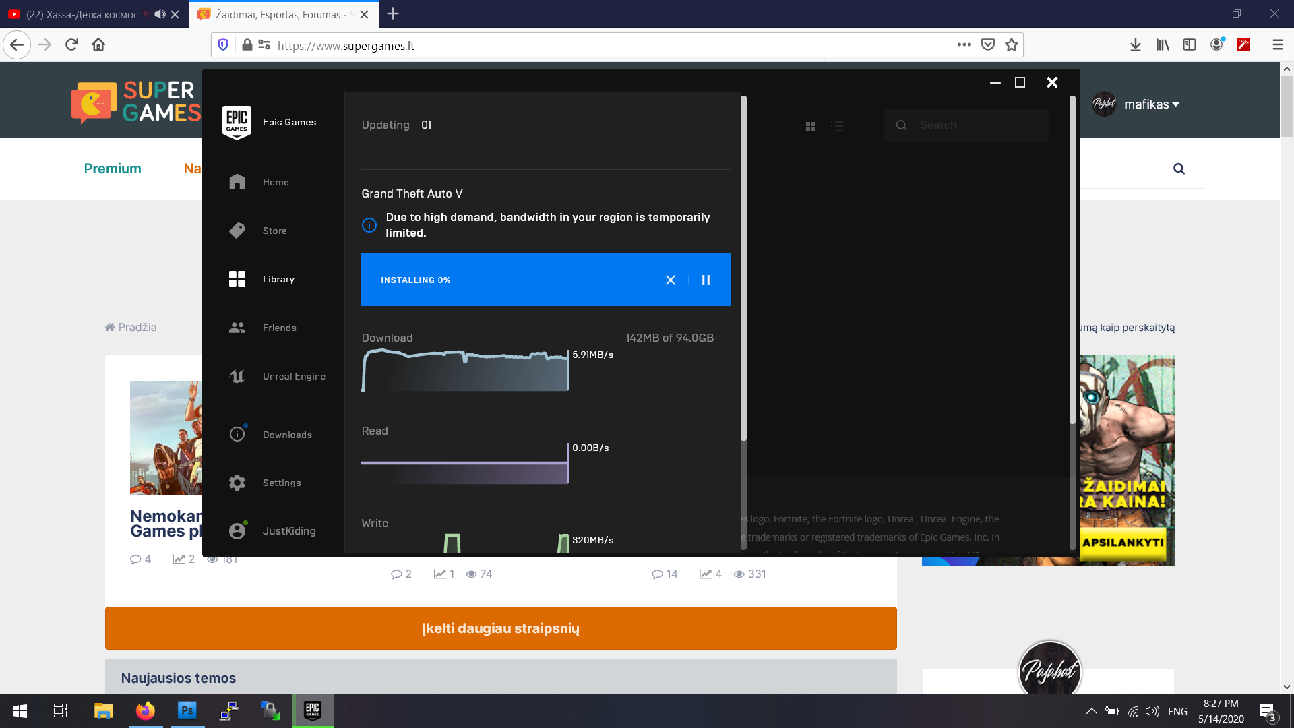Image resolution: width=1294 pixels, height=728 pixels.
Task: Mute the YouTube tab audio
Action: [x=160, y=14]
